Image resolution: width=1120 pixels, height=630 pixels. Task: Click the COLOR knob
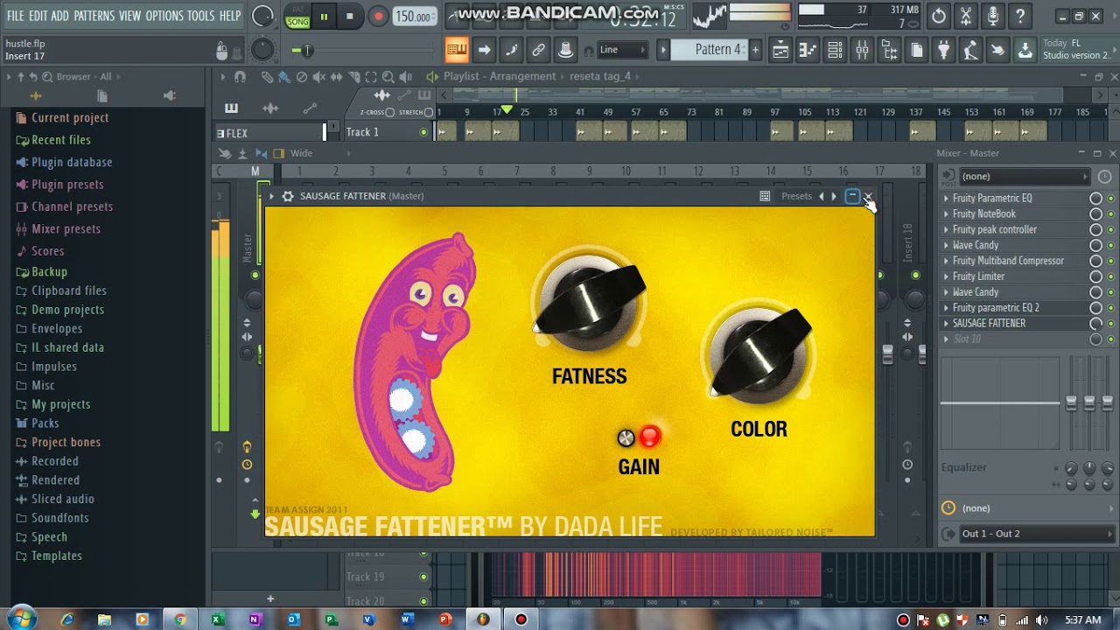coord(759,353)
